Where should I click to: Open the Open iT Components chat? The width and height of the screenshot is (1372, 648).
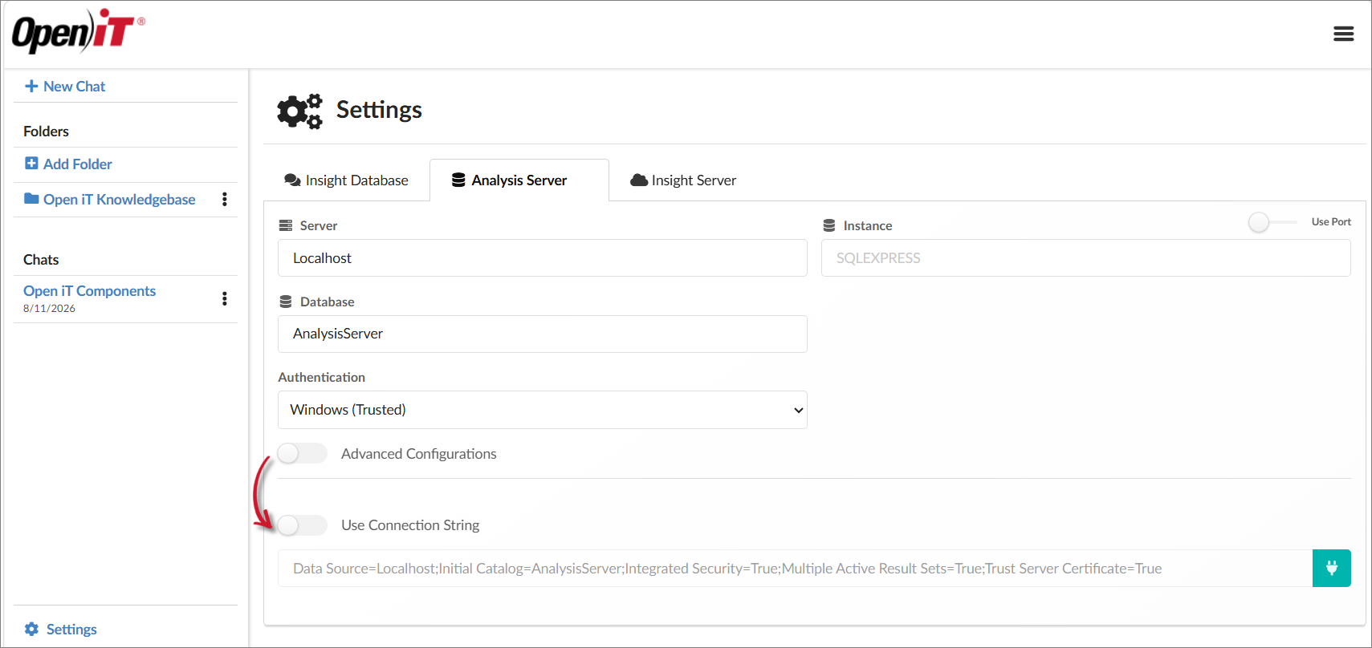[89, 291]
